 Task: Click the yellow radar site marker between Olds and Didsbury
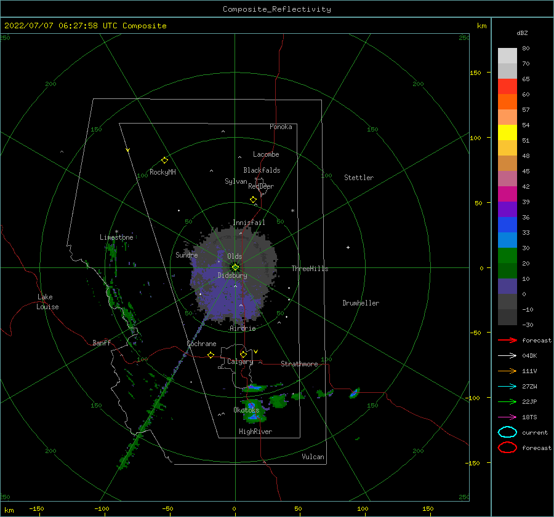click(x=235, y=267)
